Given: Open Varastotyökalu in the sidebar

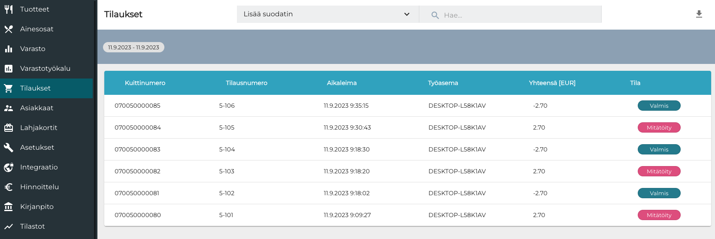Looking at the screenshot, I should [x=45, y=68].
